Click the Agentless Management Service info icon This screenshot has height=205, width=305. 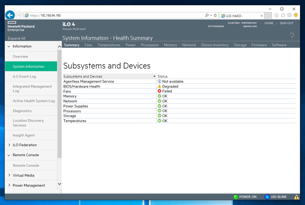point(159,81)
